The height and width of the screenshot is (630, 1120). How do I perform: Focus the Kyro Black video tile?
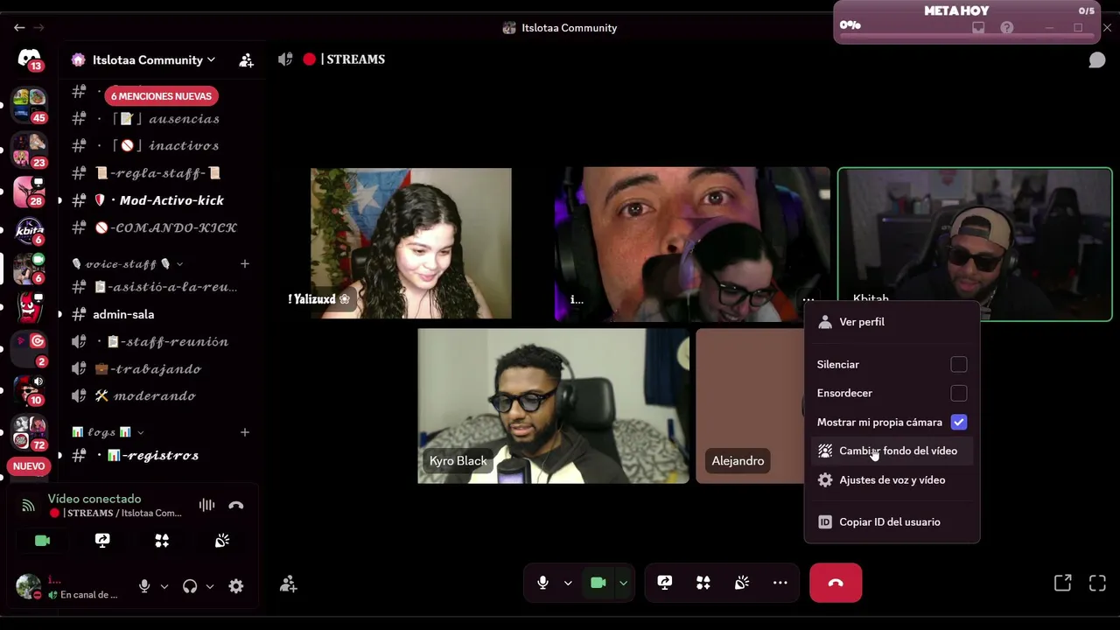click(x=553, y=406)
